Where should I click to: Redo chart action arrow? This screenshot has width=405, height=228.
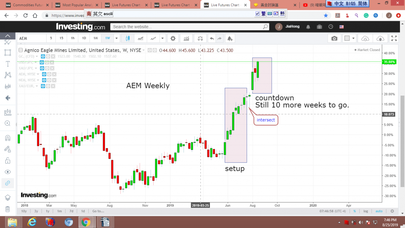pyautogui.click(x=219, y=39)
